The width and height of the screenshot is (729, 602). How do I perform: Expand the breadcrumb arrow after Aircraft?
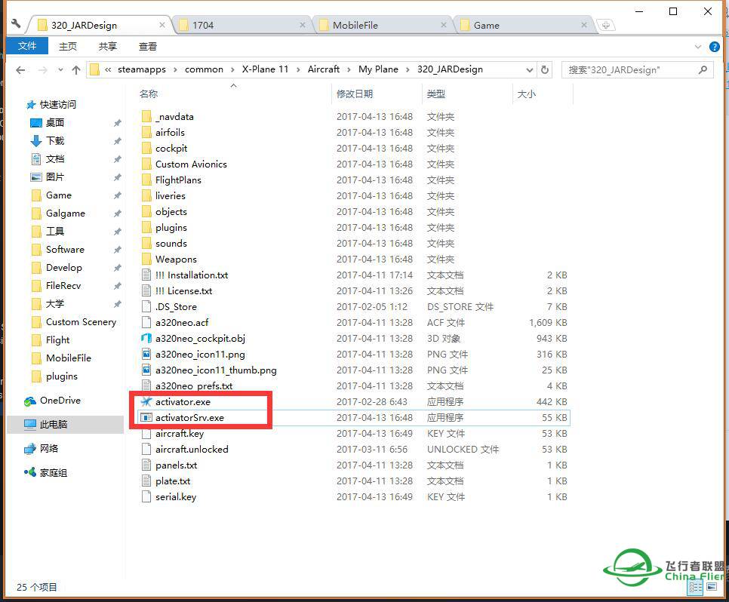349,69
